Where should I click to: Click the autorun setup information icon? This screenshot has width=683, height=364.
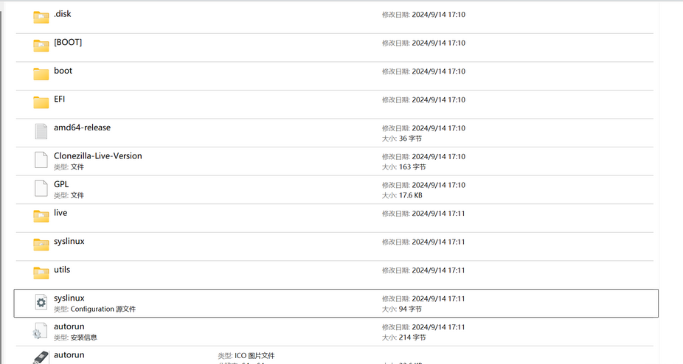pyautogui.click(x=40, y=330)
